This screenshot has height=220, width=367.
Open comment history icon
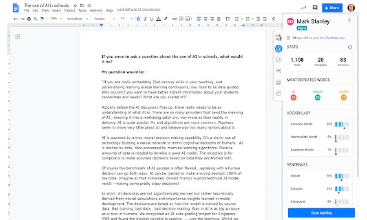click(315, 8)
